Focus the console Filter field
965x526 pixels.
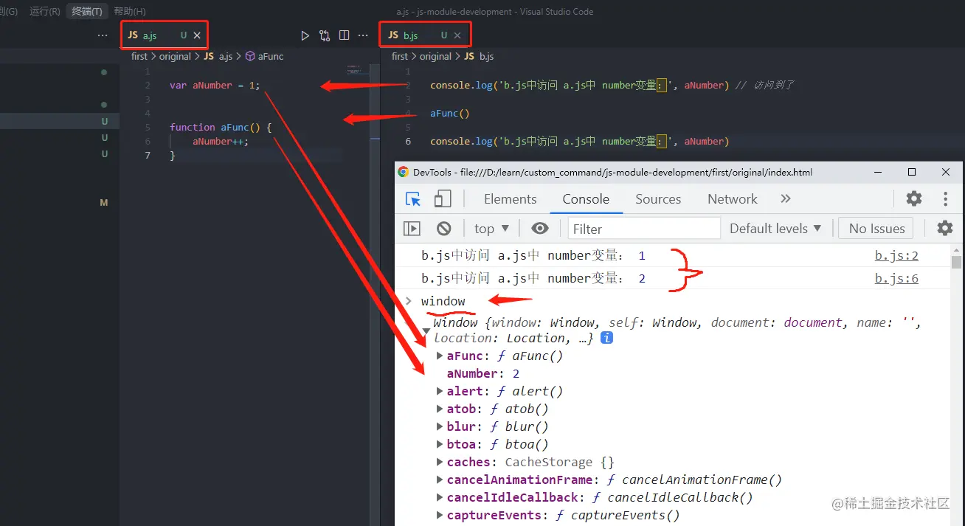click(x=644, y=229)
